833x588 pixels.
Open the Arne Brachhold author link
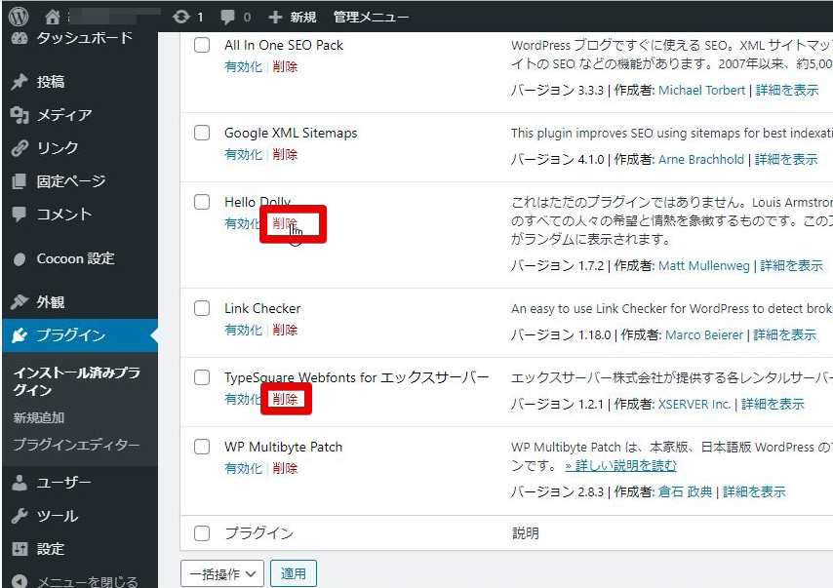pos(701,159)
